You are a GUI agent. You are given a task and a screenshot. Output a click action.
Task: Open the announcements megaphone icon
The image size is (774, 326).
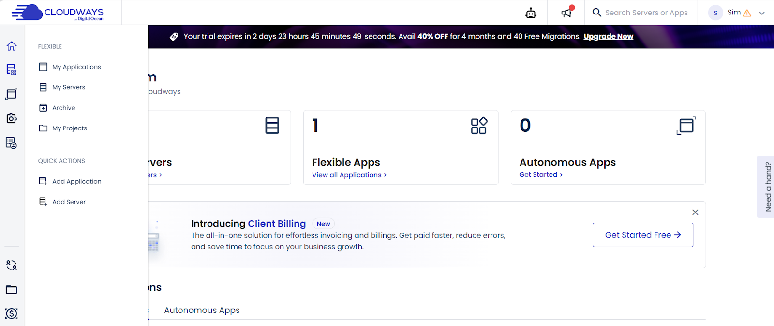566,13
